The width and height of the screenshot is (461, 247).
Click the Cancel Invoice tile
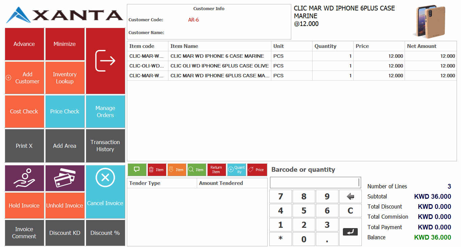click(105, 192)
